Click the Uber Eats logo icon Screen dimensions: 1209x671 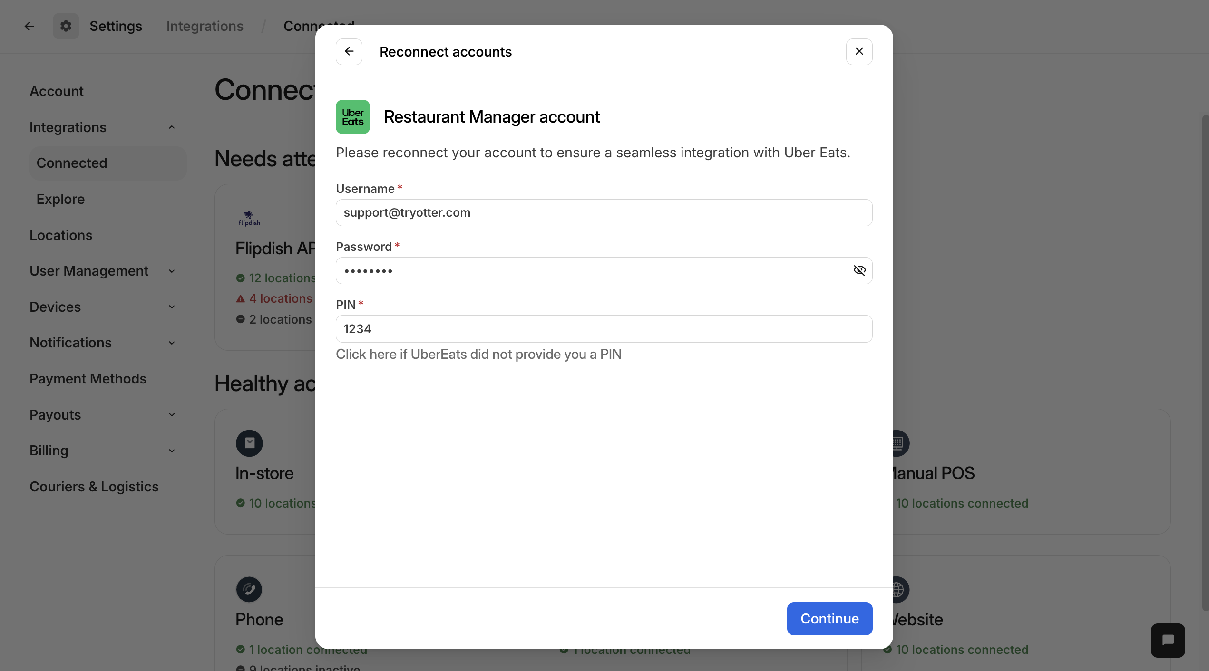[x=352, y=117]
